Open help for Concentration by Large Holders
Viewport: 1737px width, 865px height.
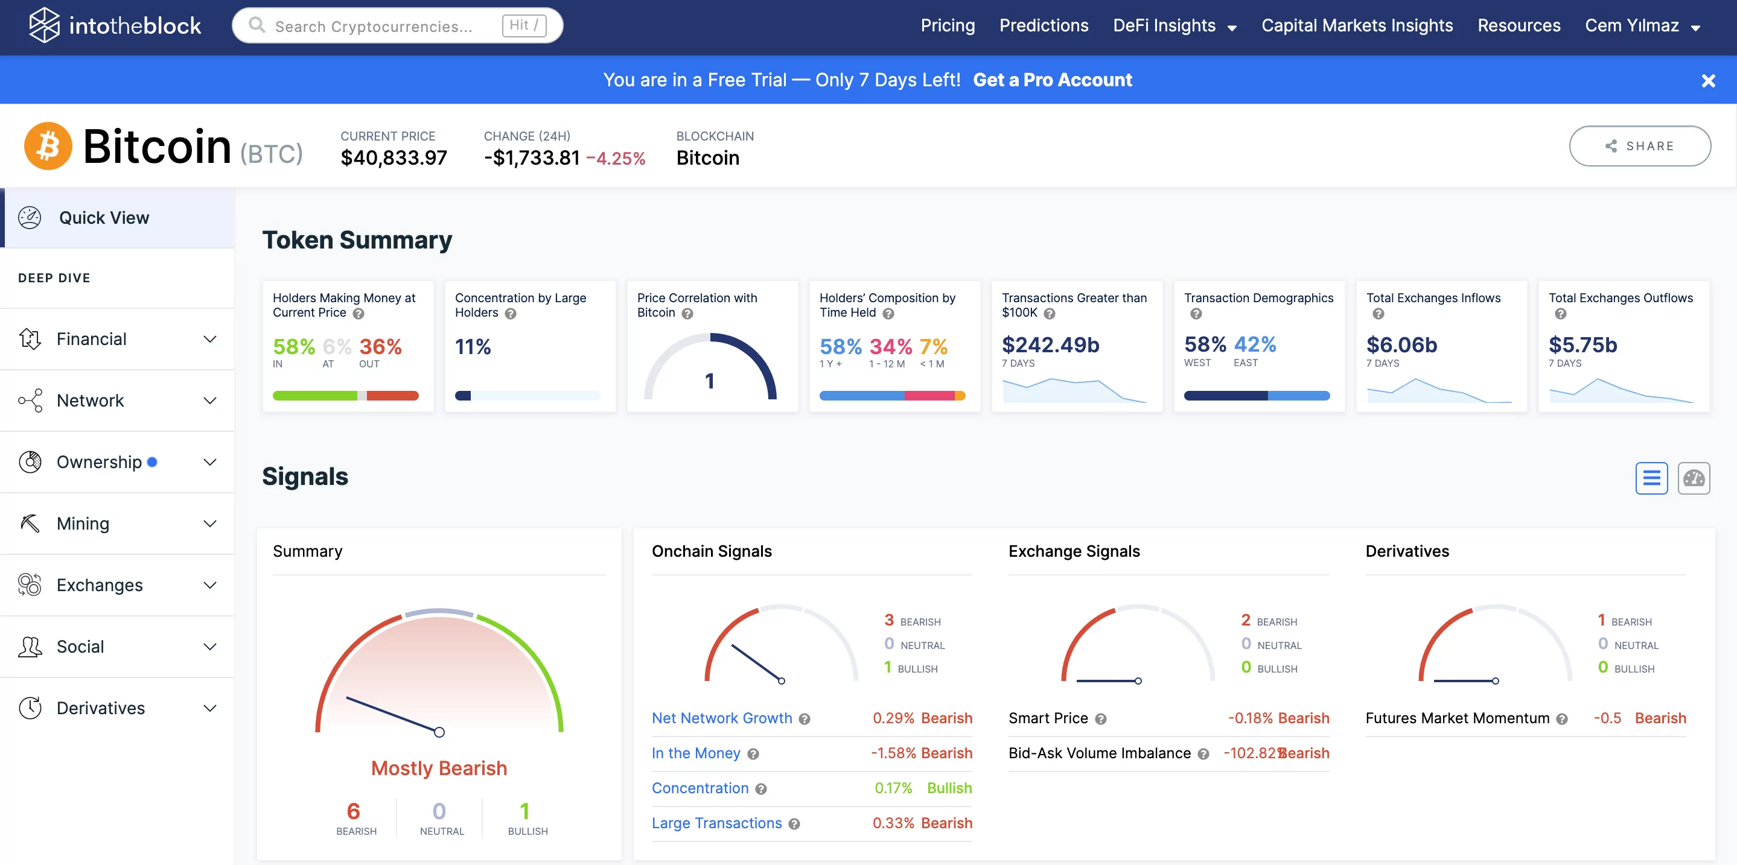point(511,314)
